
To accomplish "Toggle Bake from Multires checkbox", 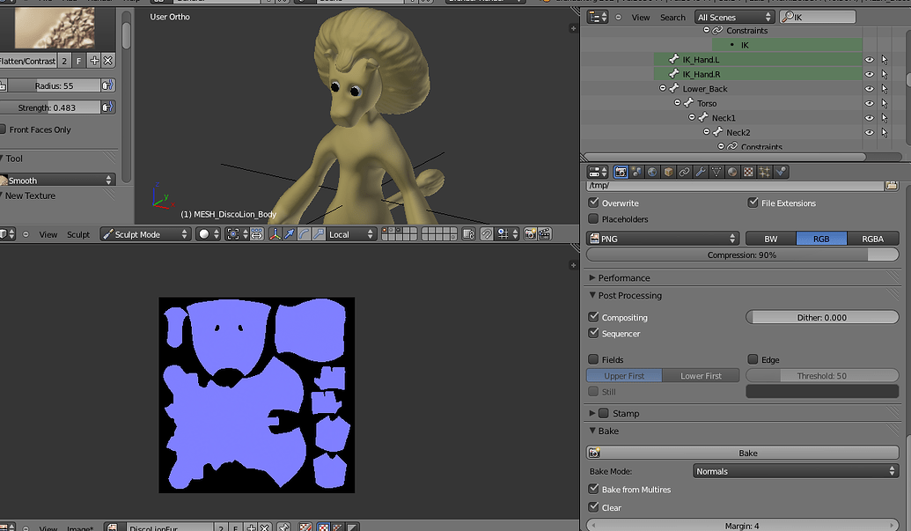I will click(593, 489).
